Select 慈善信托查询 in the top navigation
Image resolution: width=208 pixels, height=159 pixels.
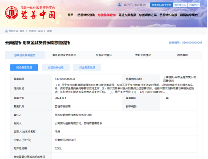[x=107, y=15]
